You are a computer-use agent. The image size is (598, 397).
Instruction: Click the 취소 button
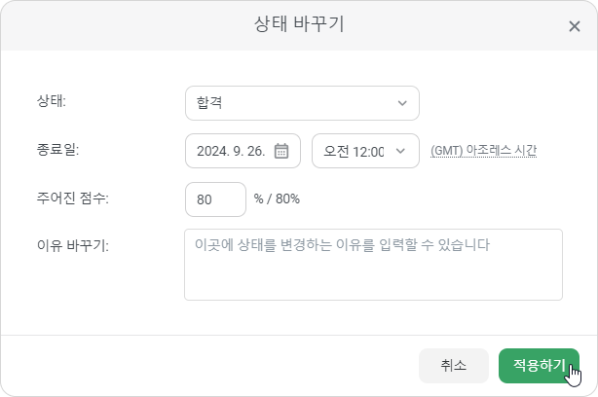[x=454, y=366]
